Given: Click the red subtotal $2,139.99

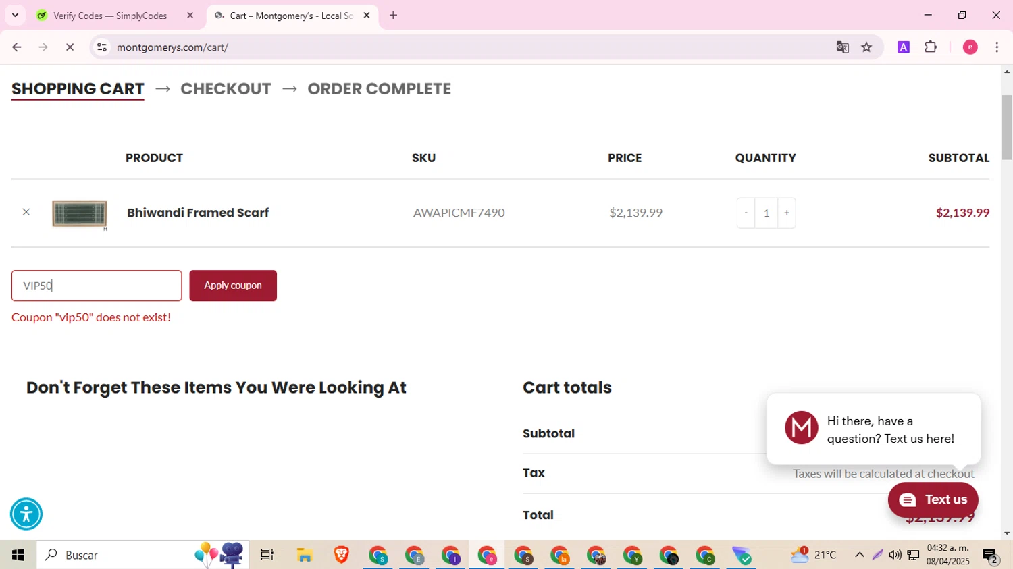Looking at the screenshot, I should click(962, 213).
